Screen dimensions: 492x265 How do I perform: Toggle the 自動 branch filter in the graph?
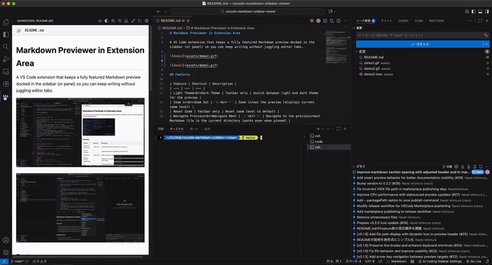tap(448, 166)
